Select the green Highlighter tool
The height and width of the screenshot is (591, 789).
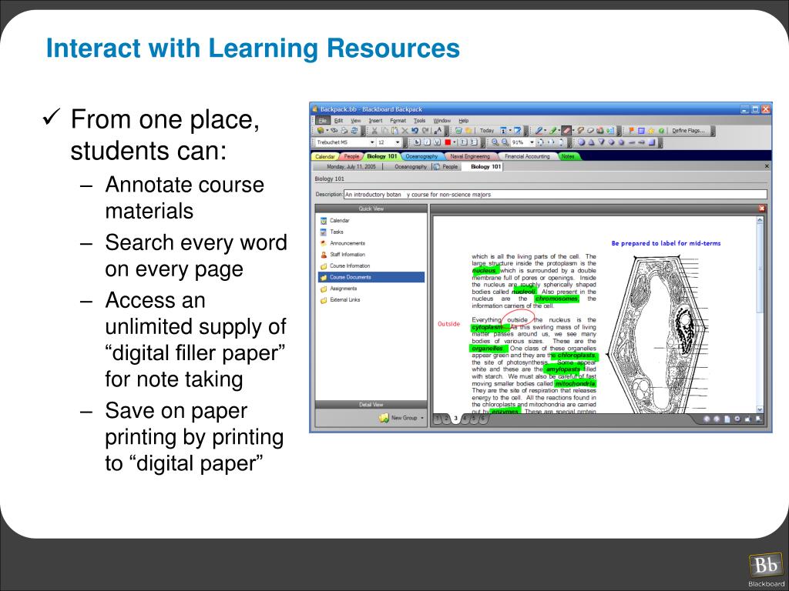[x=553, y=131]
